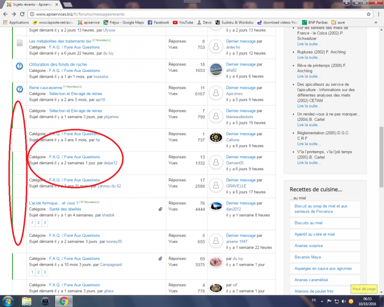Open topic 'Les métabolites des traitements bio'
384x307 pixels.
pos(60,41)
